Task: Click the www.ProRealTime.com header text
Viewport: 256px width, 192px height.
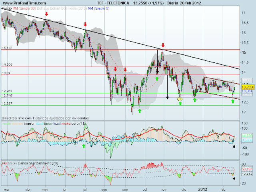Action: click(24, 3)
